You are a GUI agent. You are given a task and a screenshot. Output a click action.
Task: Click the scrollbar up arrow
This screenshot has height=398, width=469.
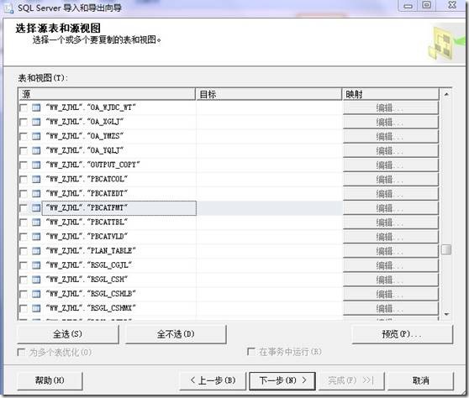click(x=446, y=94)
